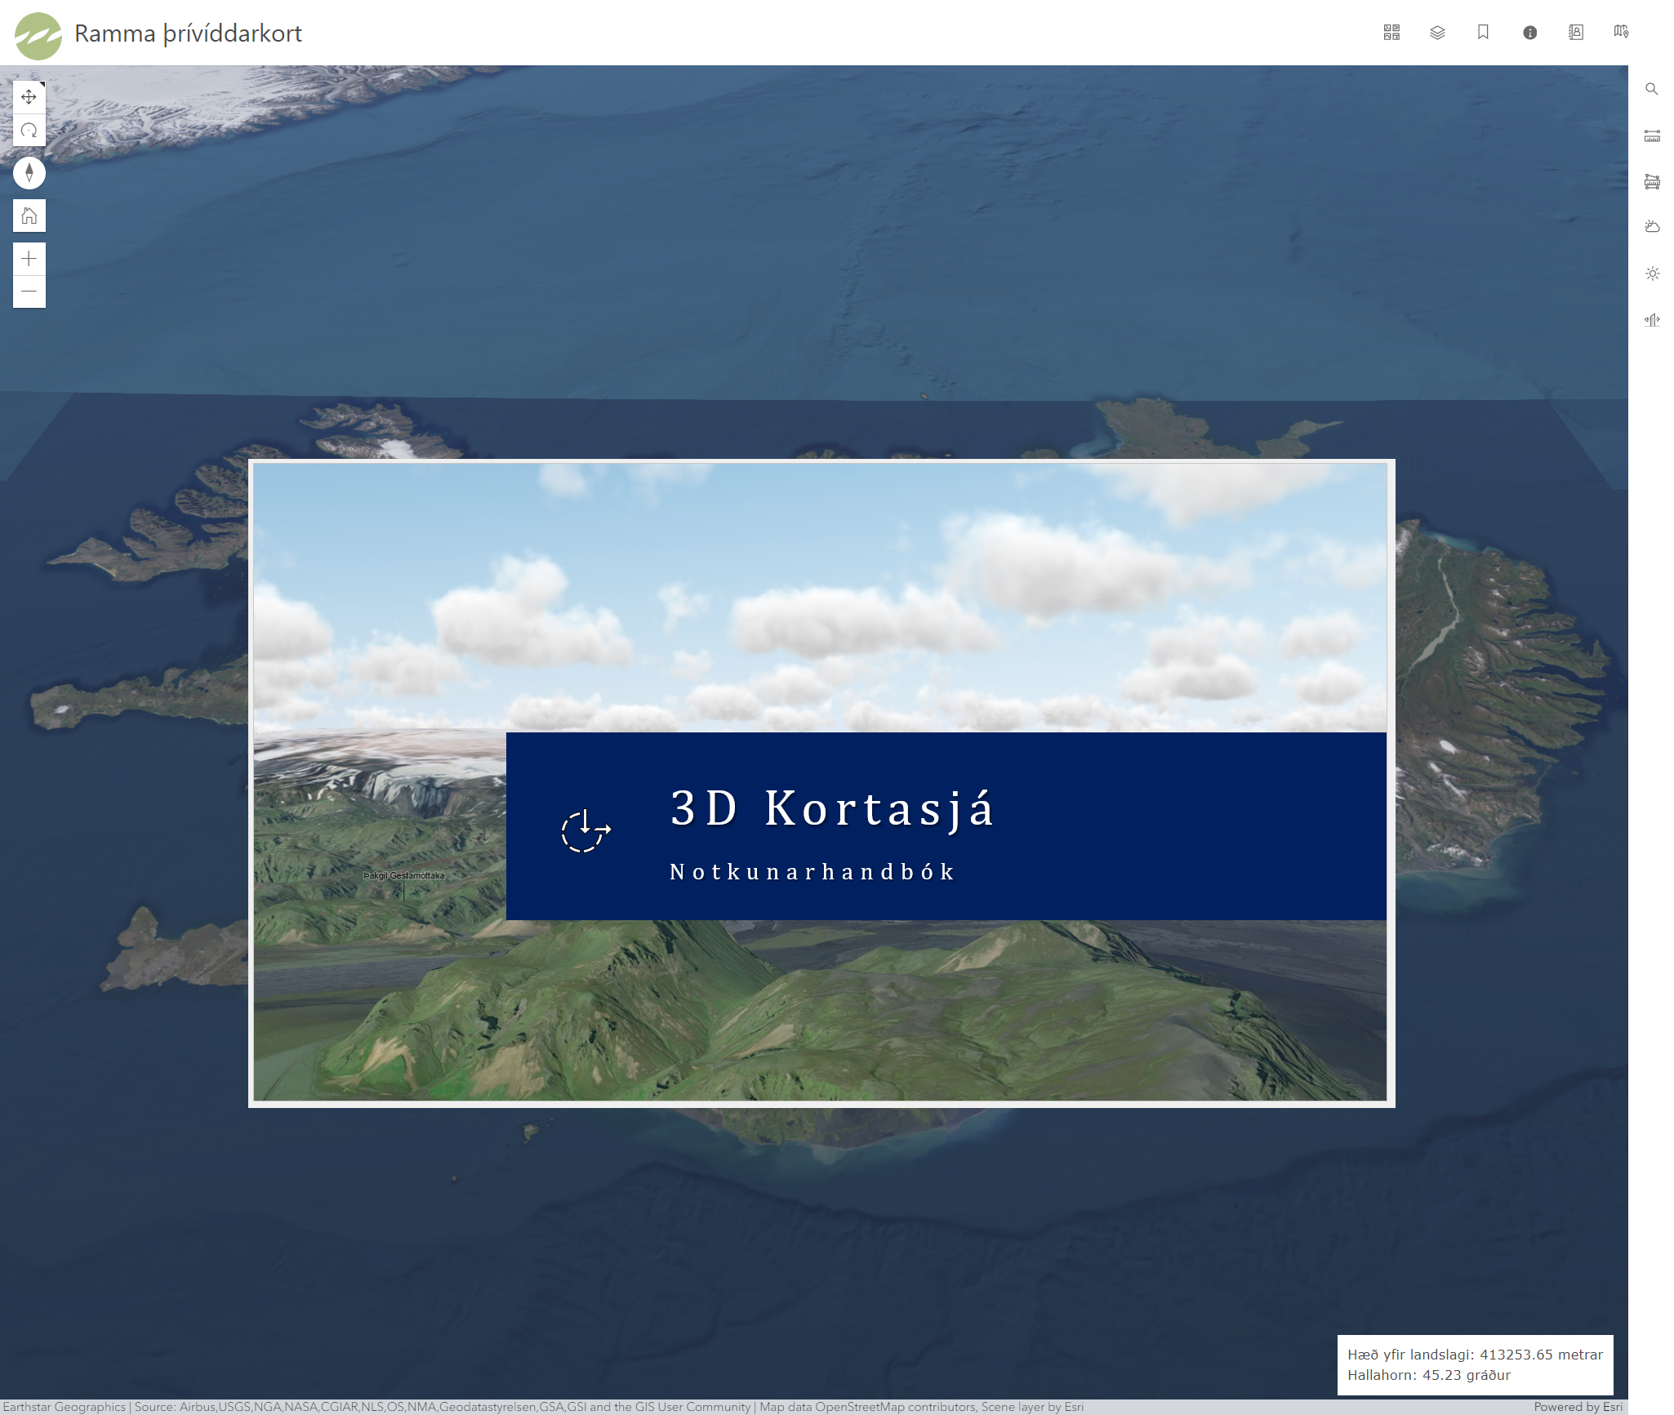The width and height of the screenshot is (1674, 1415).
Task: Zoom out with the minus button
Action: (x=29, y=291)
